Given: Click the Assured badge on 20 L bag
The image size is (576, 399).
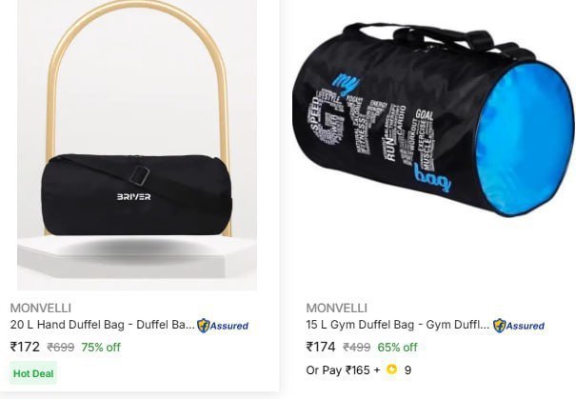Looking at the screenshot, I should [223, 326].
